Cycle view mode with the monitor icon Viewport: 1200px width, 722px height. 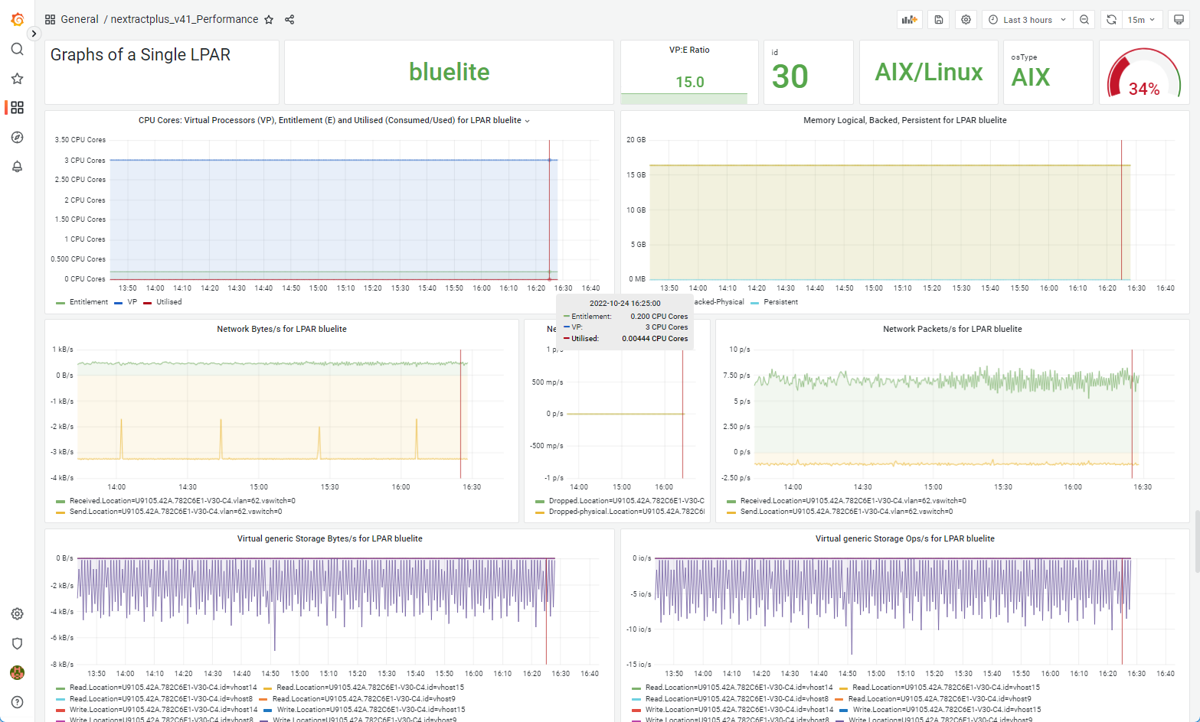(1179, 20)
